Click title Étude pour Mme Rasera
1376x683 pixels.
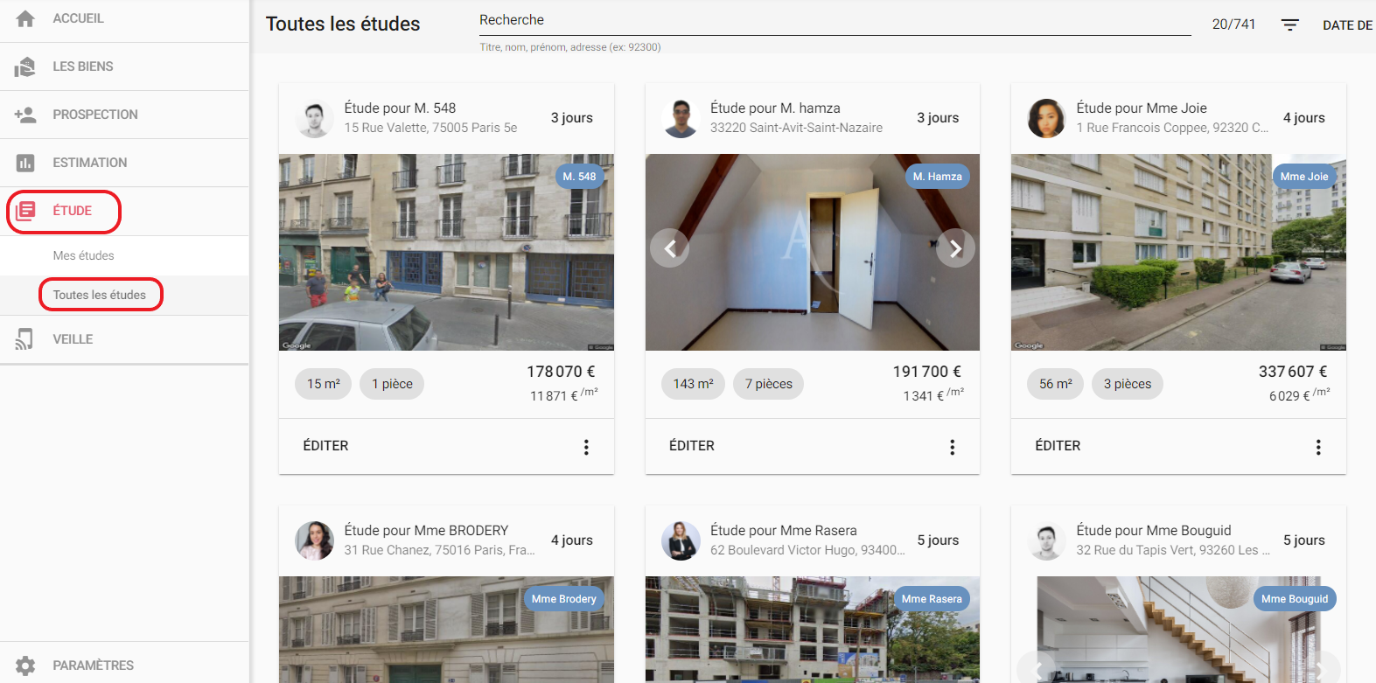coord(784,531)
